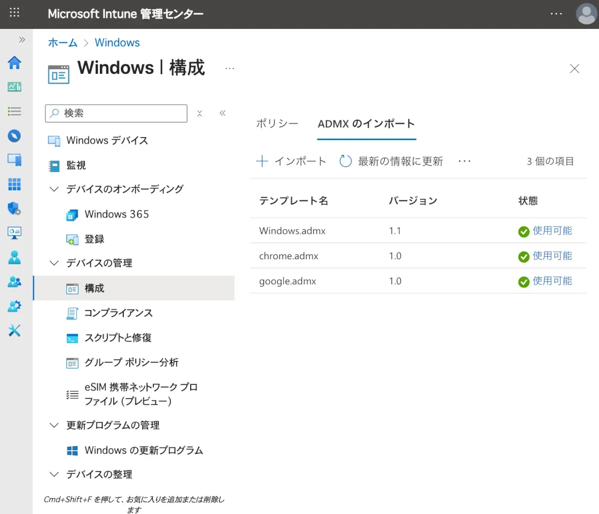Open Windows 365 menu item
This screenshot has width=599, height=514.
click(116, 214)
